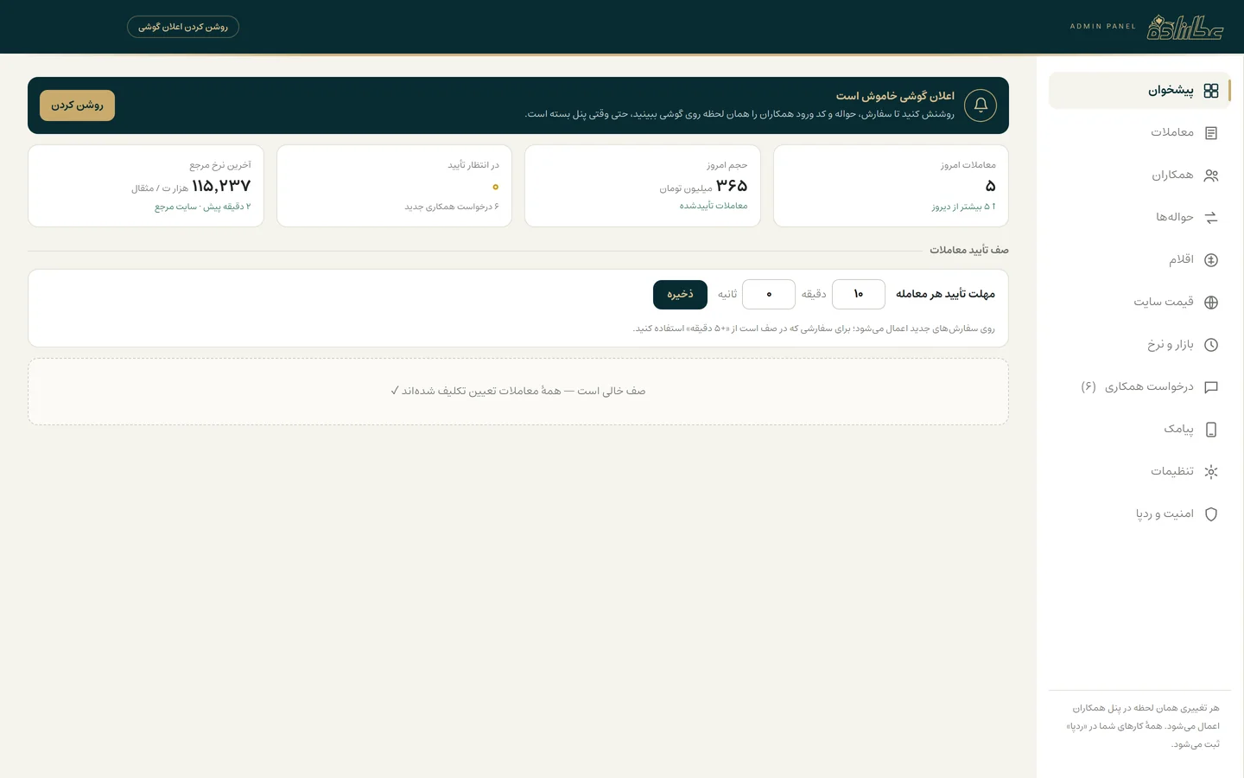Open the حواله‌ها menu item

tap(1139, 218)
